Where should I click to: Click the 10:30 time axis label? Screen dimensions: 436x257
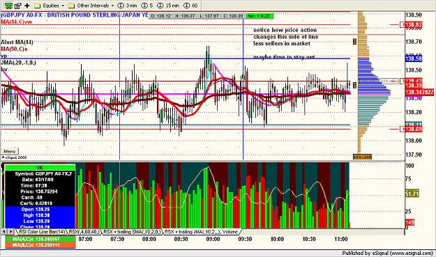tap(309, 239)
